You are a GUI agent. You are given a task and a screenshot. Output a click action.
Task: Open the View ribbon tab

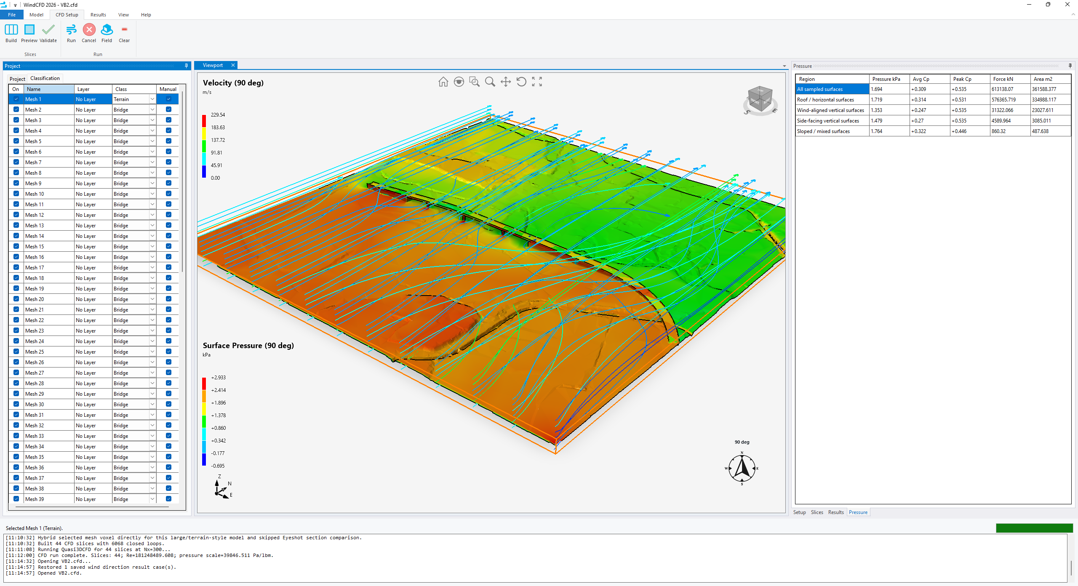pyautogui.click(x=123, y=15)
